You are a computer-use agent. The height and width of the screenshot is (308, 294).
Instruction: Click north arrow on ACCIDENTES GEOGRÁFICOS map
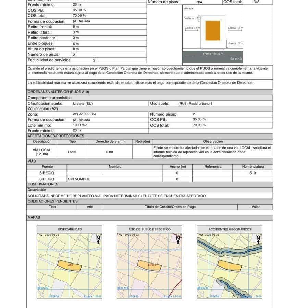(x=258, y=240)
